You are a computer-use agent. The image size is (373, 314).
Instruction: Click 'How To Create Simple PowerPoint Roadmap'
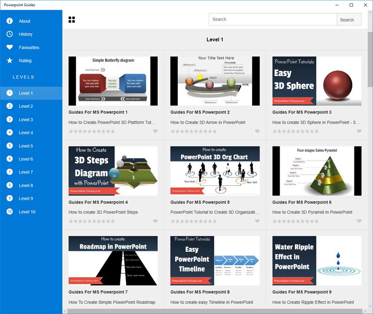pyautogui.click(x=112, y=302)
